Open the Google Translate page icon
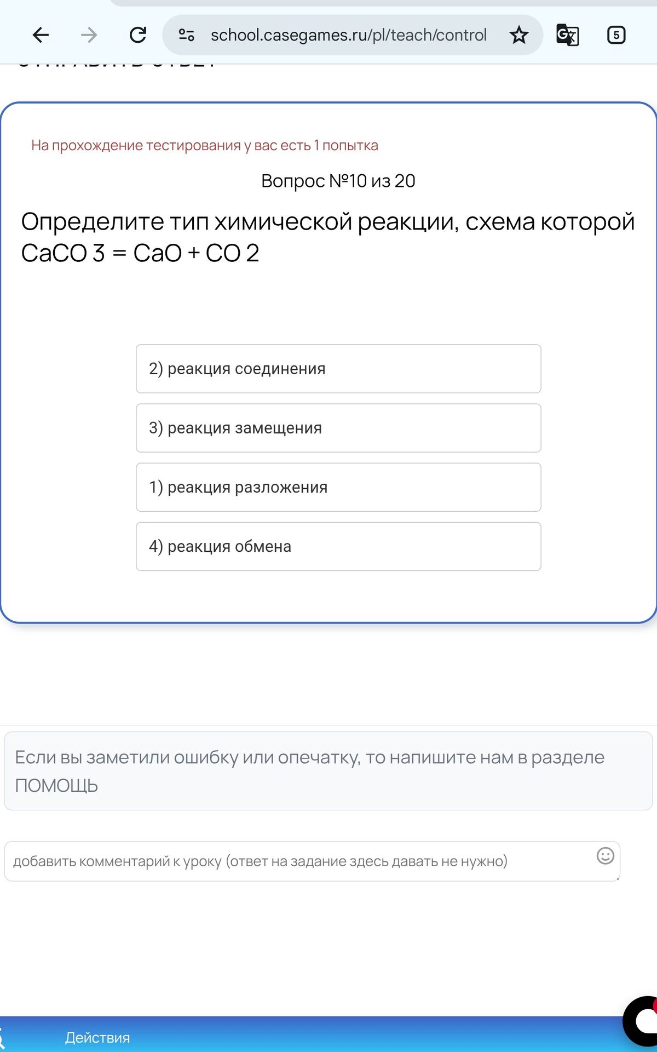Screen dimensions: 657x1052 [x=567, y=35]
